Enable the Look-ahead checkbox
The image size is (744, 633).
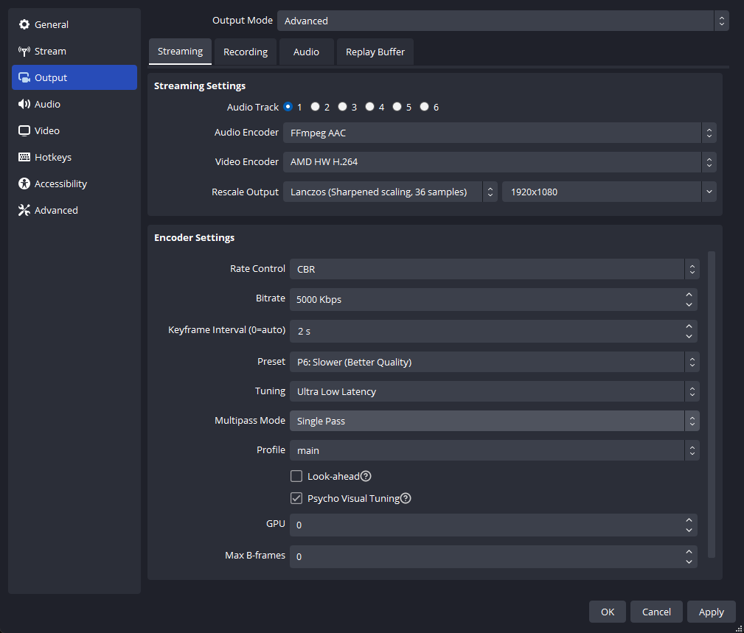tap(296, 476)
